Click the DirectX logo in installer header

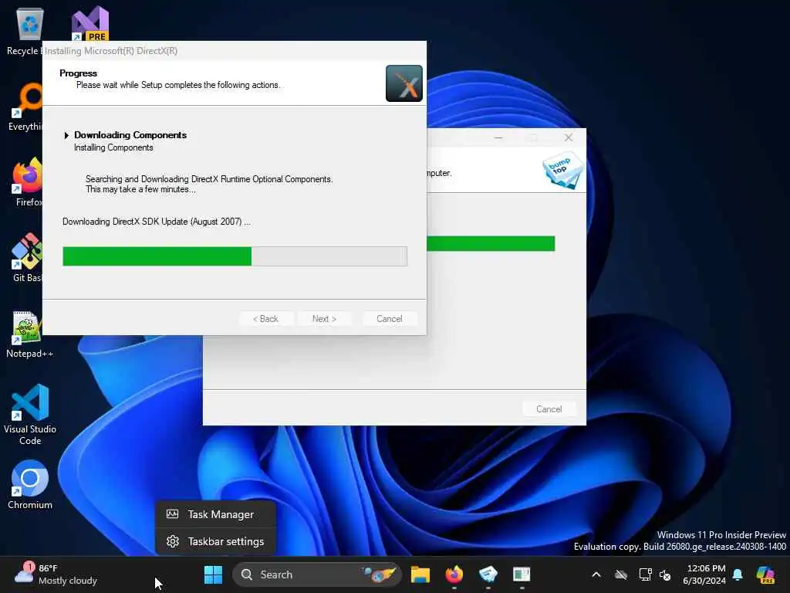pyautogui.click(x=404, y=83)
